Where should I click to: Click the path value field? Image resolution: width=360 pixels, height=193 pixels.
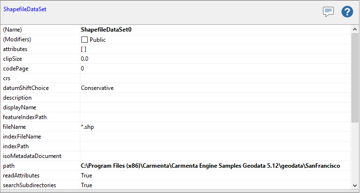[x=215, y=166]
